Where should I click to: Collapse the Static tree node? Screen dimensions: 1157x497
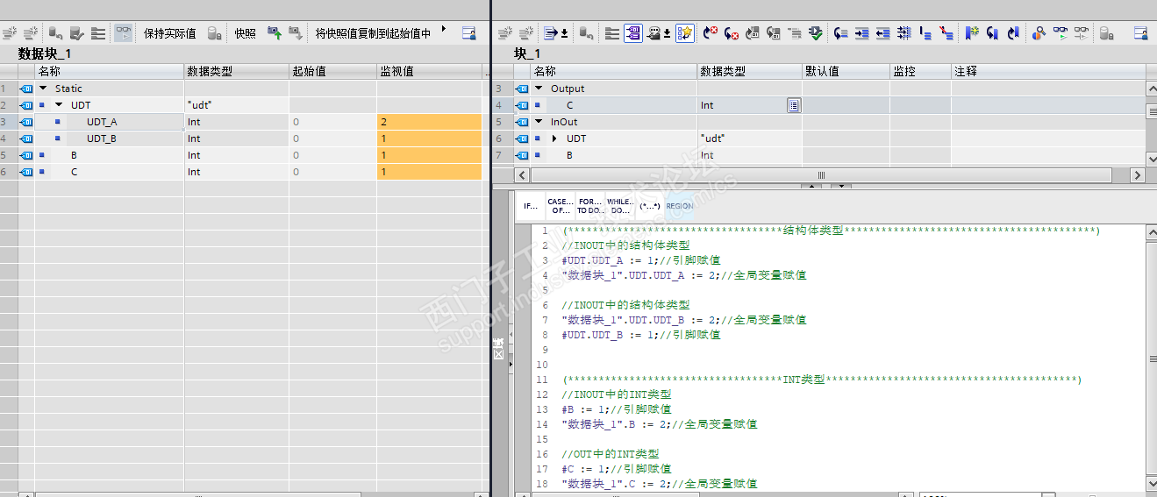pyautogui.click(x=42, y=89)
